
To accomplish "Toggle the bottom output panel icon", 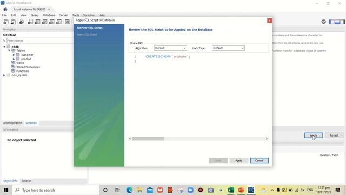I will [337, 22].
